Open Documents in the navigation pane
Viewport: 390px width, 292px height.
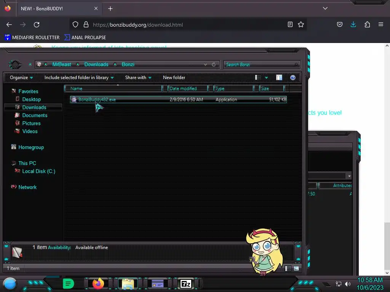35,115
